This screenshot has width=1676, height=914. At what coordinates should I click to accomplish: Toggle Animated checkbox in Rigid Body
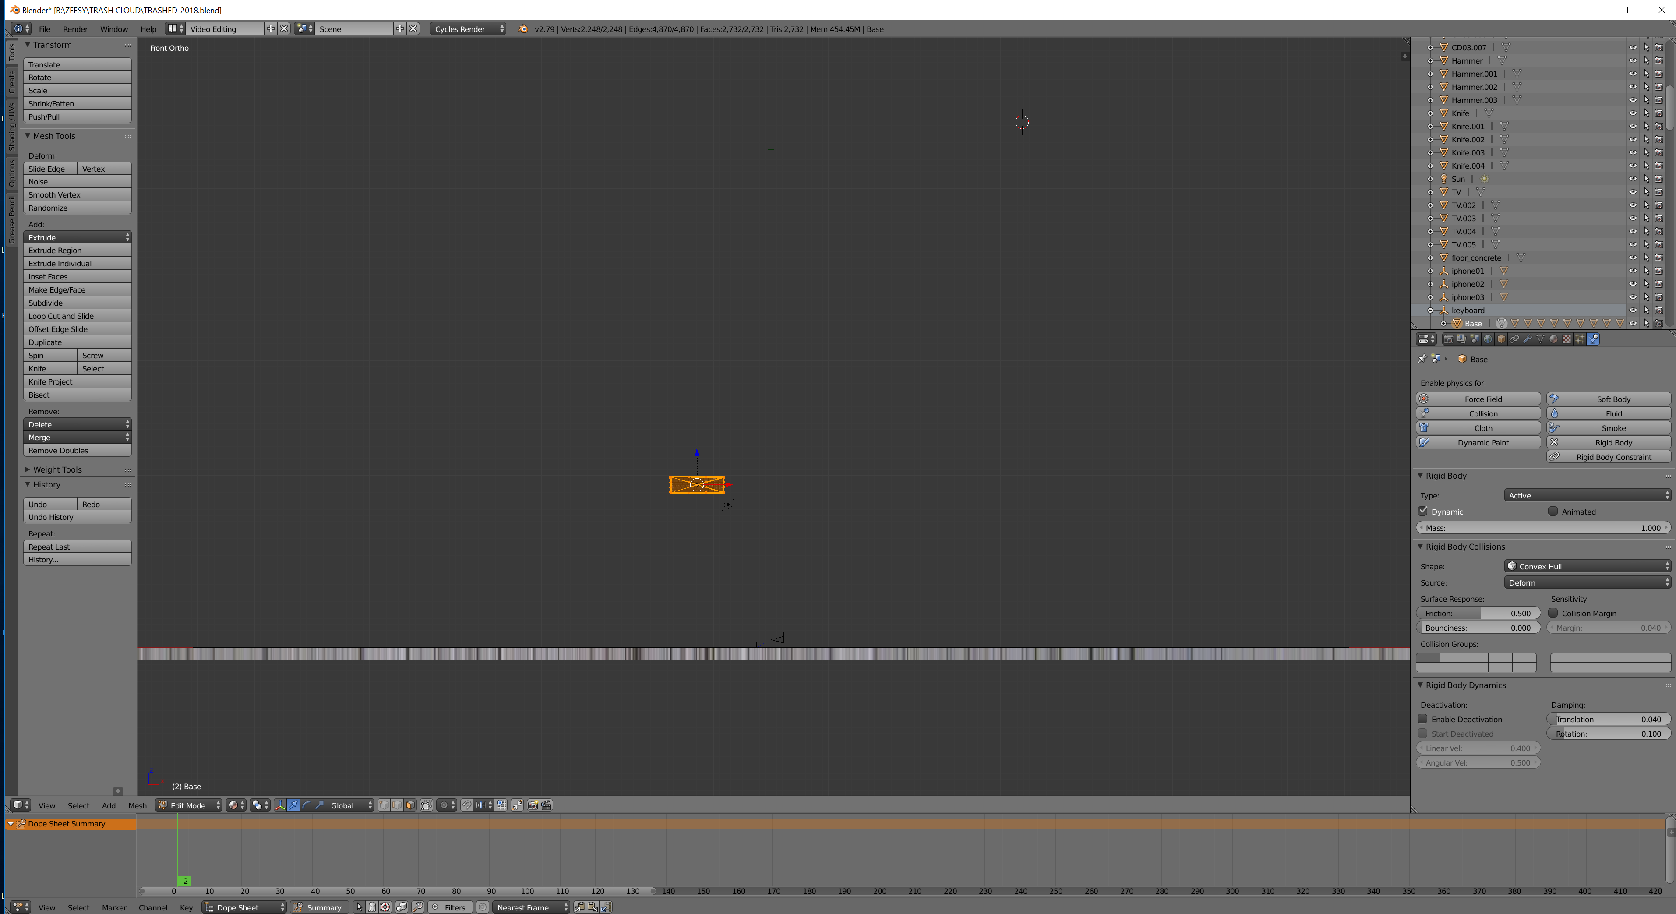point(1553,511)
